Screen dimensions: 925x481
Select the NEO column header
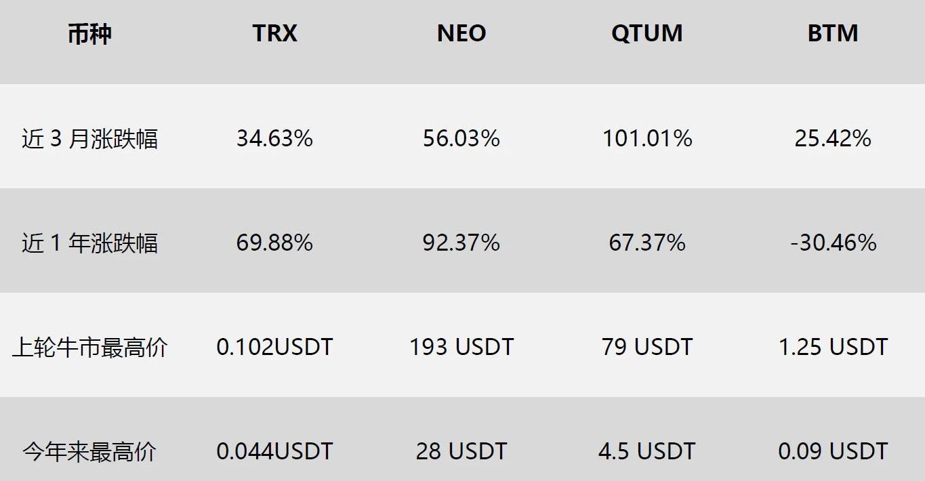click(461, 33)
